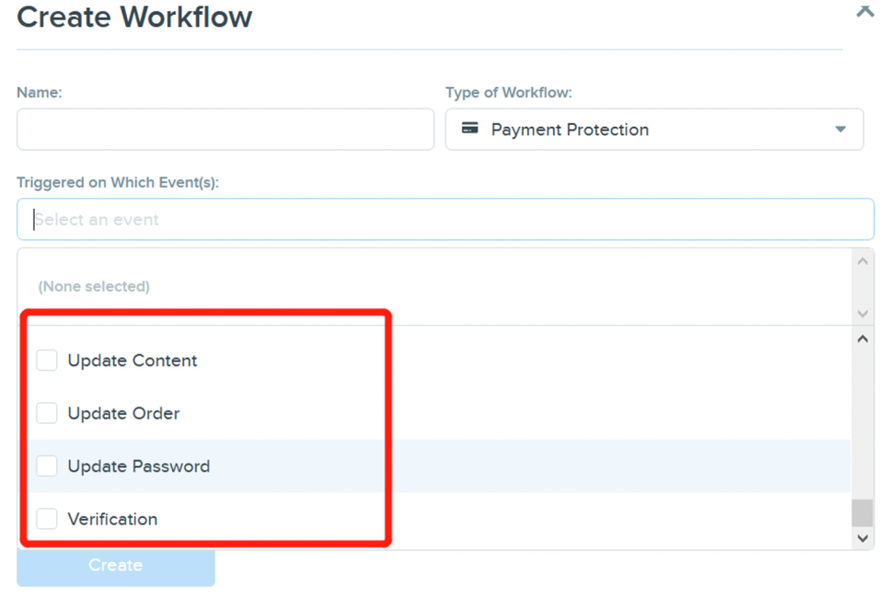890x609 pixels.
Task: Click the payment card icon in workflow type
Action: click(469, 130)
